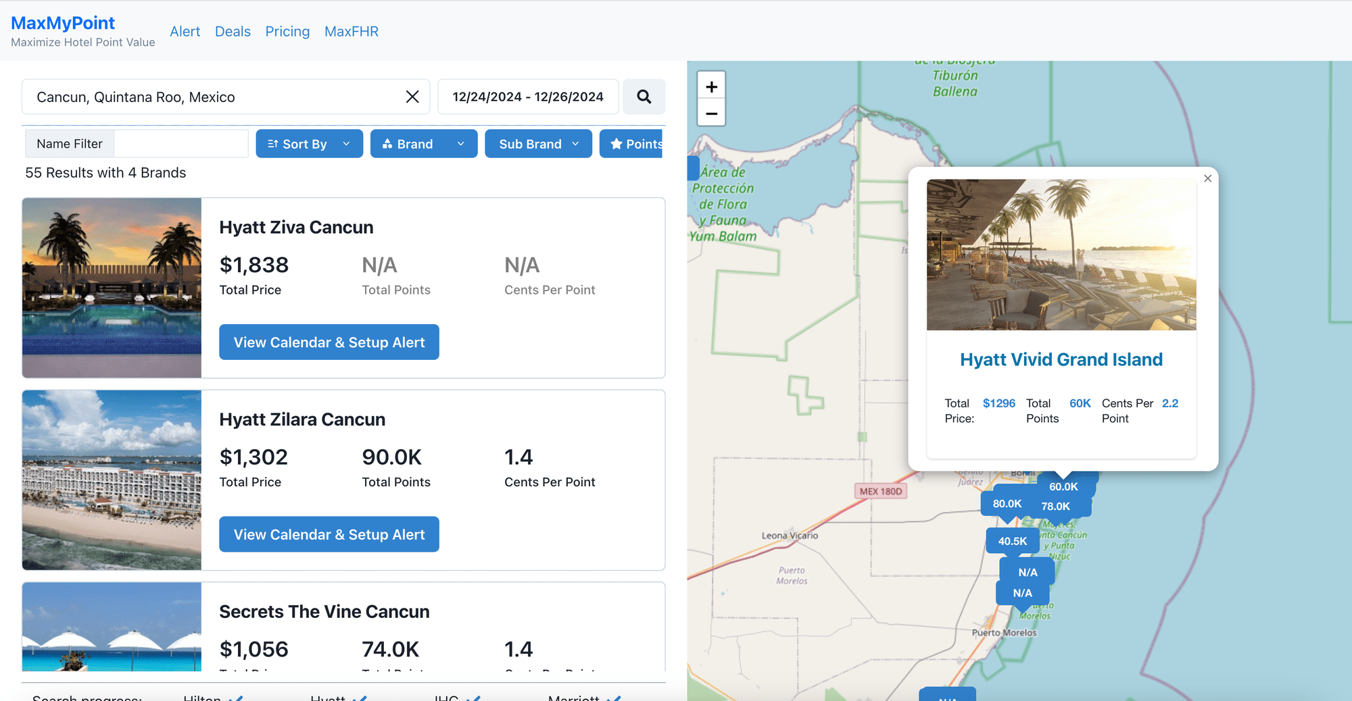The image size is (1352, 701).
Task: Zoom in on the map
Action: (x=711, y=86)
